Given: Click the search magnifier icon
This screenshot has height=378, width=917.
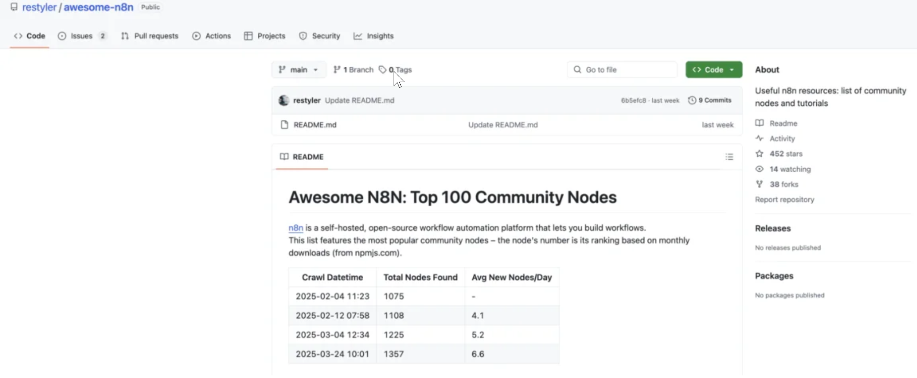Looking at the screenshot, I should [577, 70].
